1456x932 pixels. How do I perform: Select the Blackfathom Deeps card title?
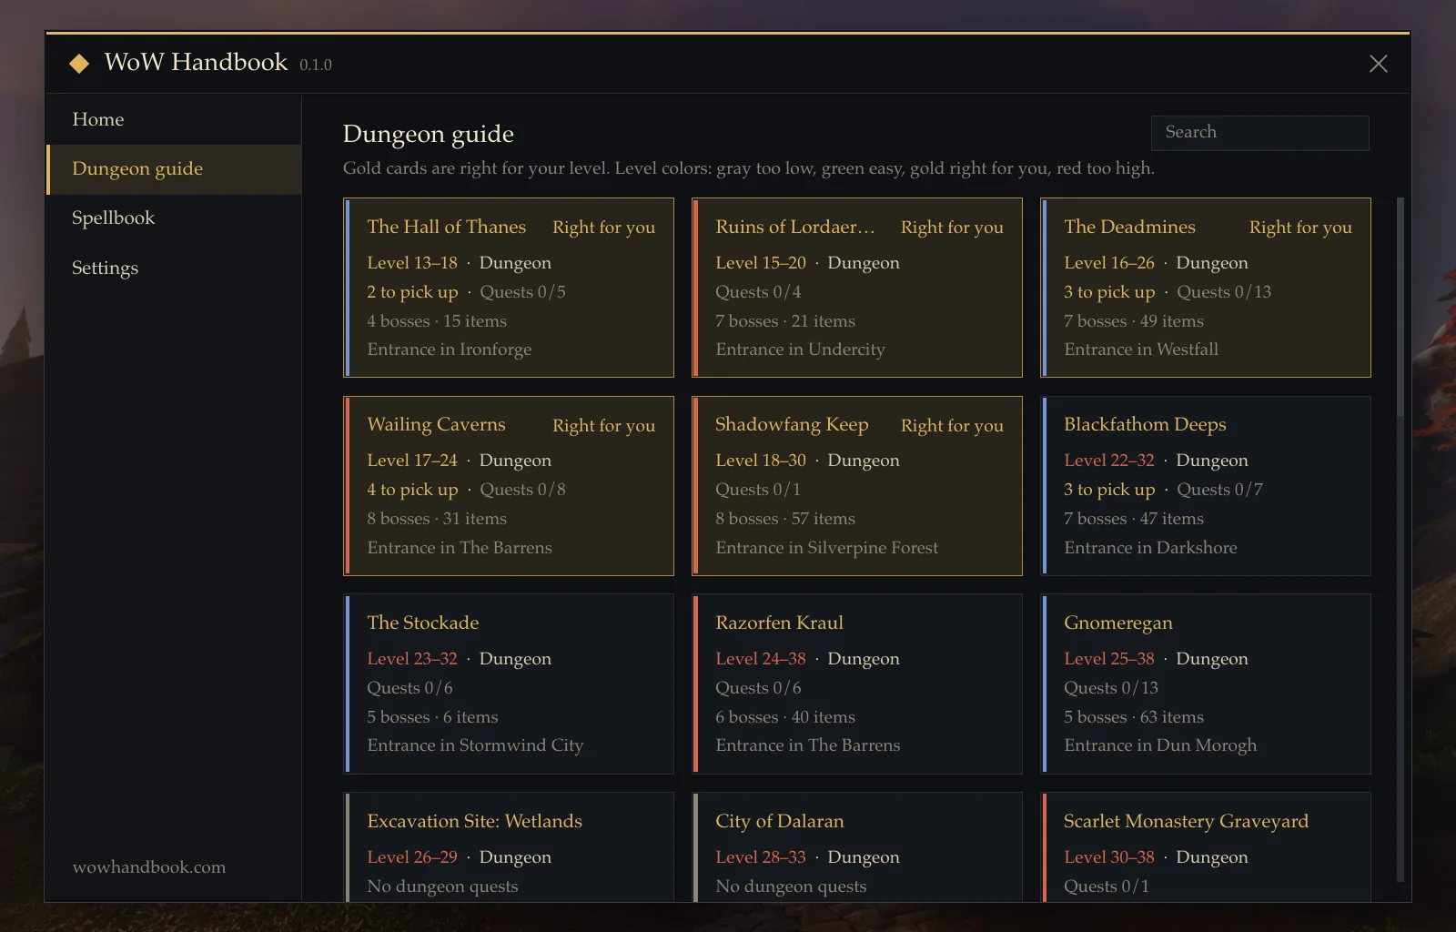[1145, 424]
